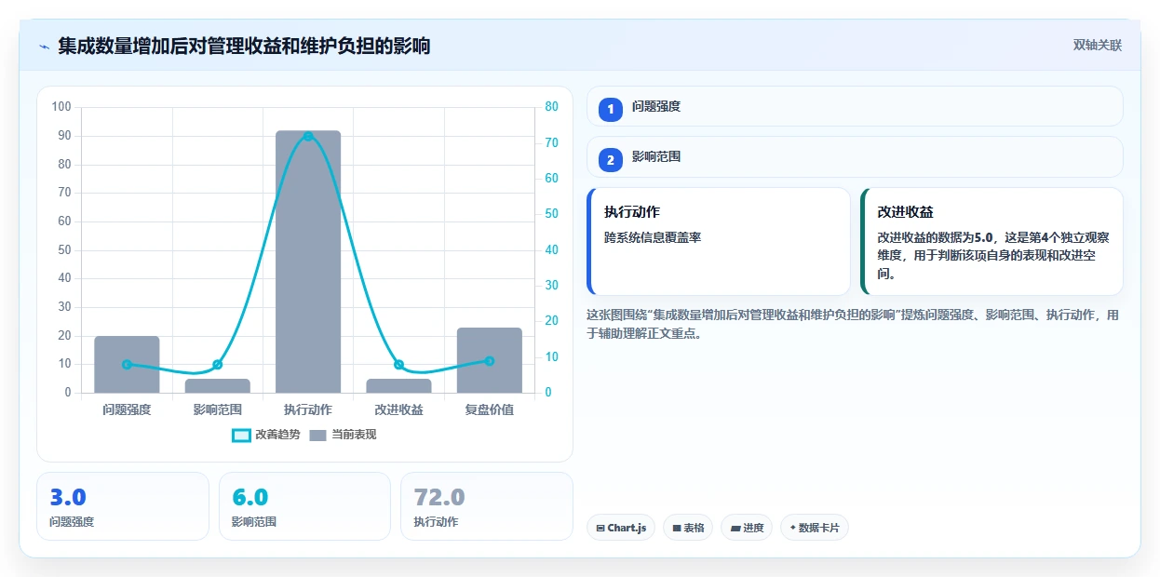This screenshot has width=1160, height=577.
Task: Toggle the 改善趋势 legend item
Action: (x=266, y=435)
